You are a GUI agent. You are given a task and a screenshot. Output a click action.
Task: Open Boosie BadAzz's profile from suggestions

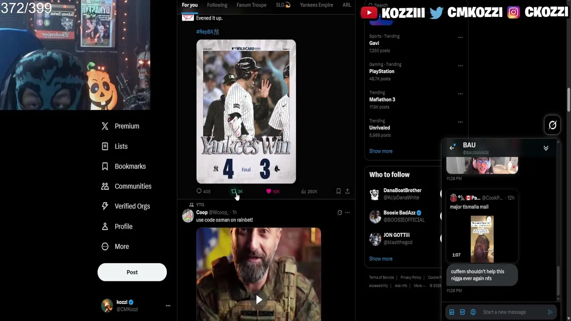(x=399, y=213)
